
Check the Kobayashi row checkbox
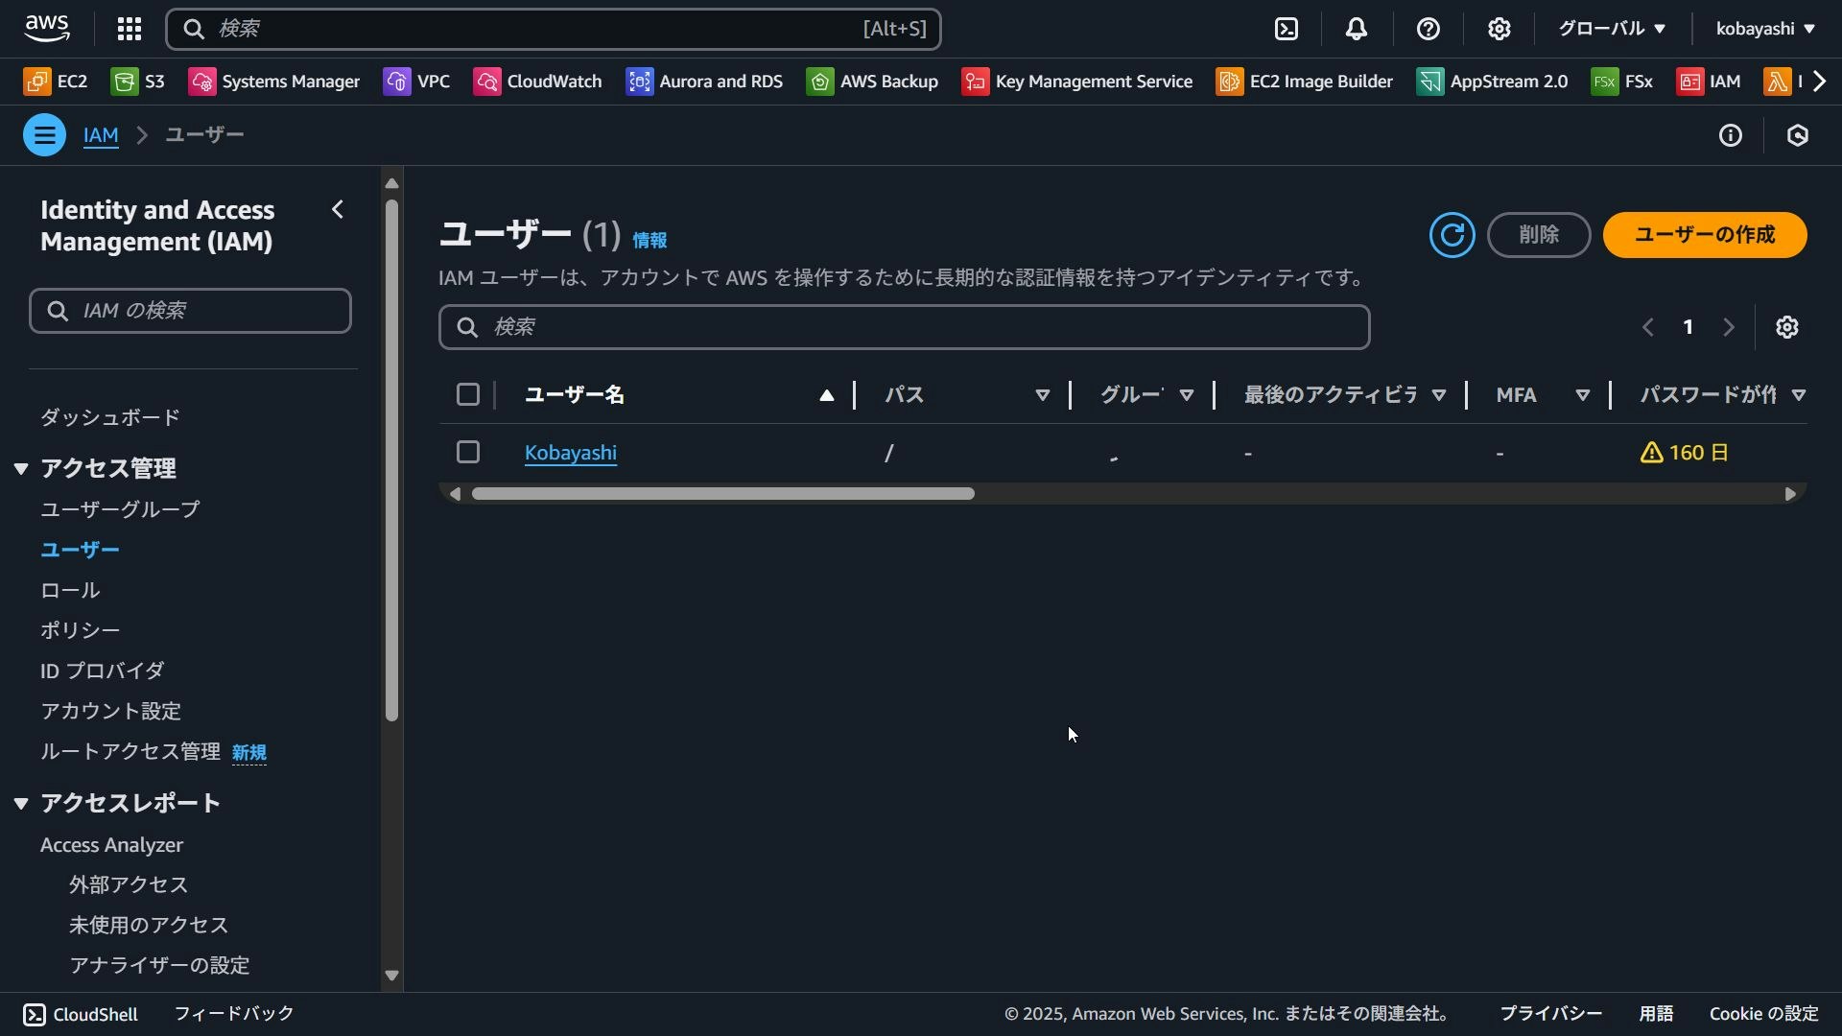tap(467, 451)
